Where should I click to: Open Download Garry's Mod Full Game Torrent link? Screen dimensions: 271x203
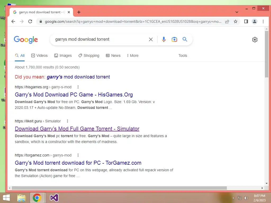tap(77, 129)
